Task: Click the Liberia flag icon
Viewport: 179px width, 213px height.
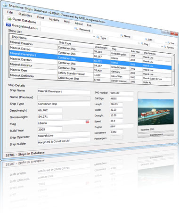Action: click(87, 122)
